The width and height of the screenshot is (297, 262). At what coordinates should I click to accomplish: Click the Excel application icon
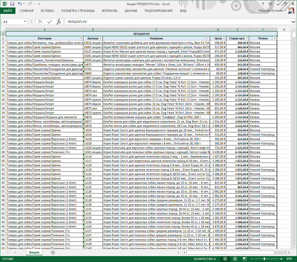[x=5, y=4]
